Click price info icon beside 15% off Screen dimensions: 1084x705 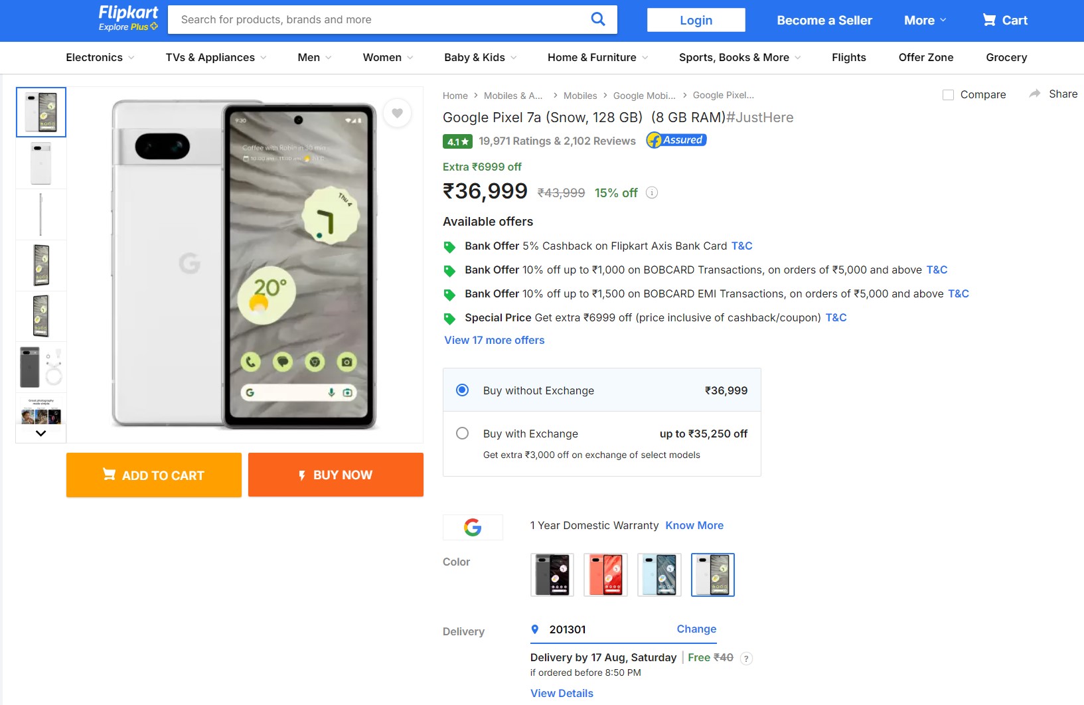point(652,193)
